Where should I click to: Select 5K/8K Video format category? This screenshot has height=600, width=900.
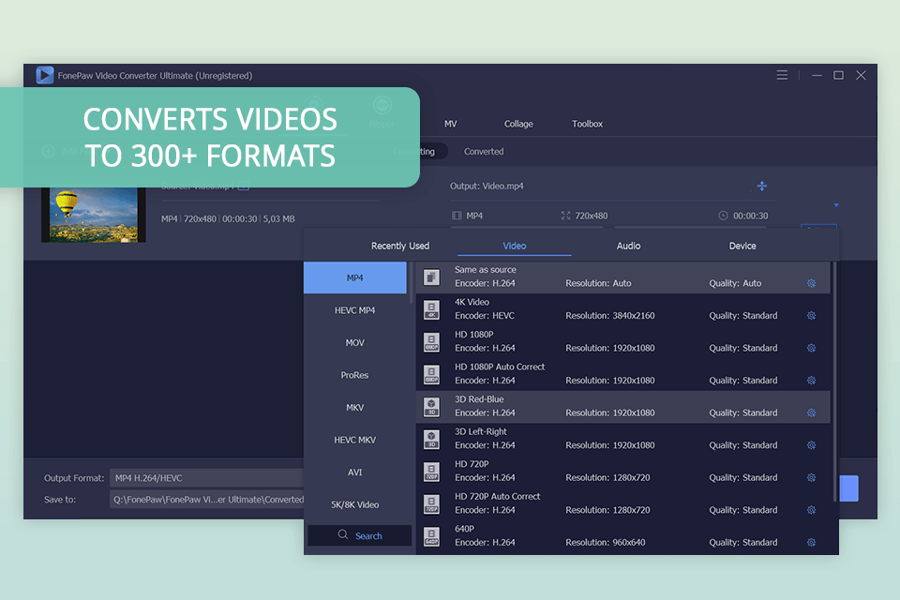[354, 504]
